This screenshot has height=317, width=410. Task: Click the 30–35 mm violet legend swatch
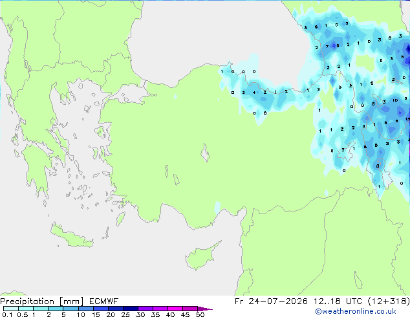(145, 309)
